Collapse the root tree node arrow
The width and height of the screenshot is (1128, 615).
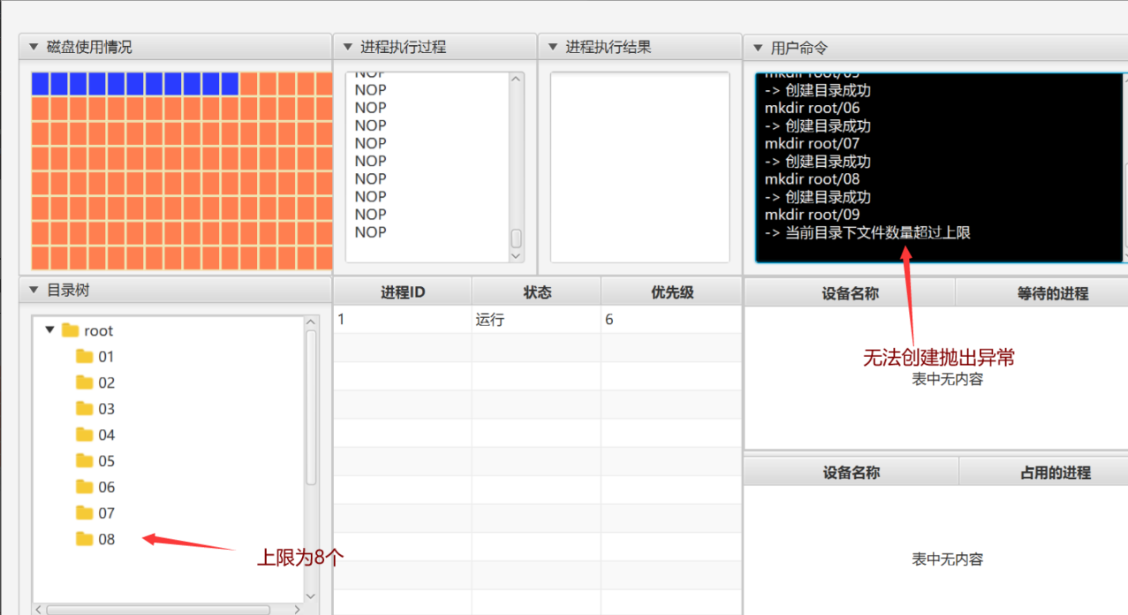tap(49, 330)
